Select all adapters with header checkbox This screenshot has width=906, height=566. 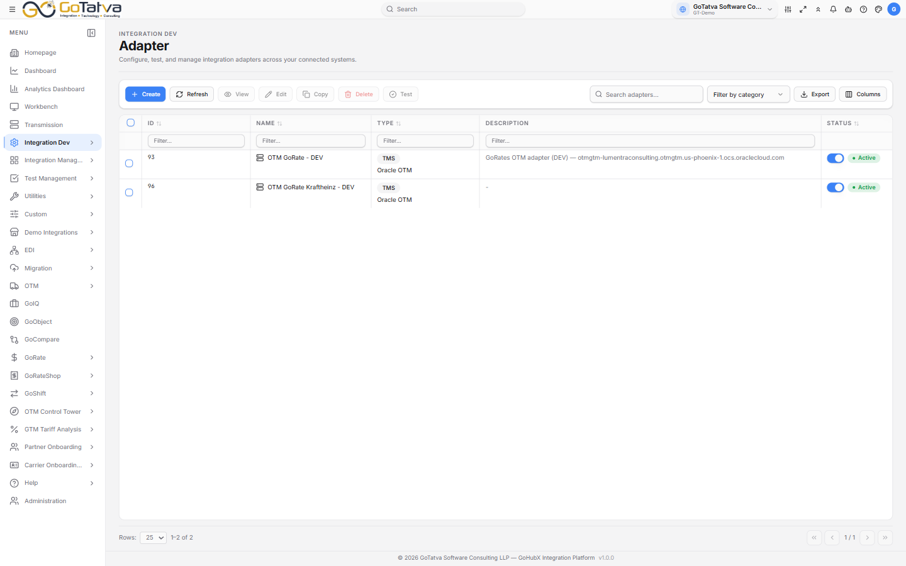[131, 123]
